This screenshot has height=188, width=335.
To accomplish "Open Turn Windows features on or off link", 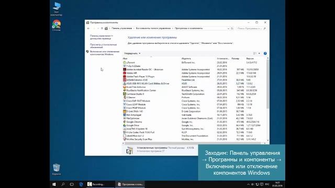I will [x=105, y=53].
